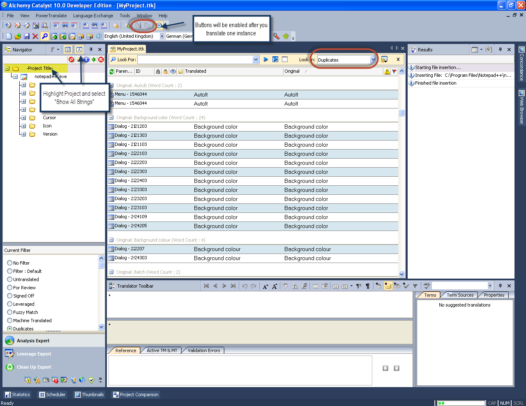Click the green Android icon
The width and height of the screenshot is (526, 406).
pos(286,36)
